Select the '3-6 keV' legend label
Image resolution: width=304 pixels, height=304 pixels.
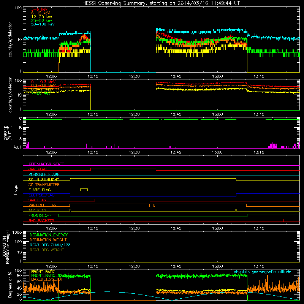pyautogui.click(x=40, y=9)
